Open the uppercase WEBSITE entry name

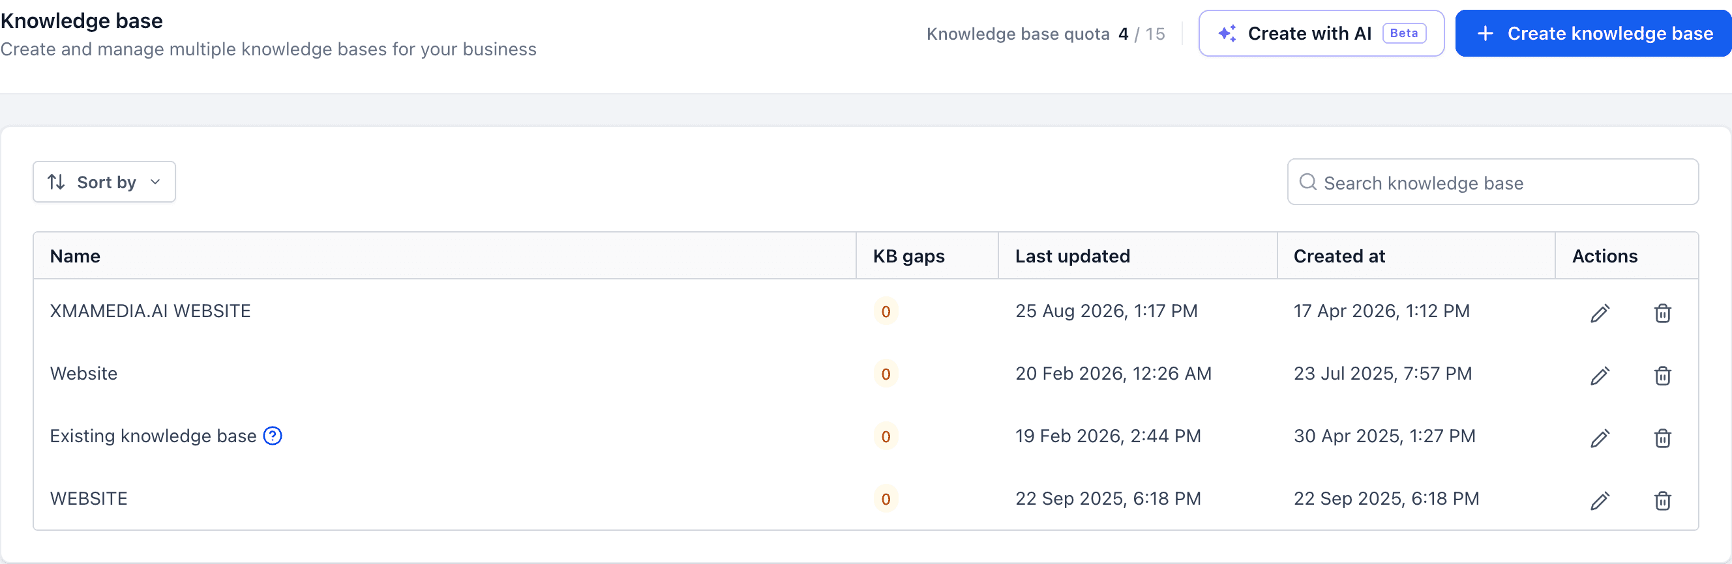pos(89,498)
